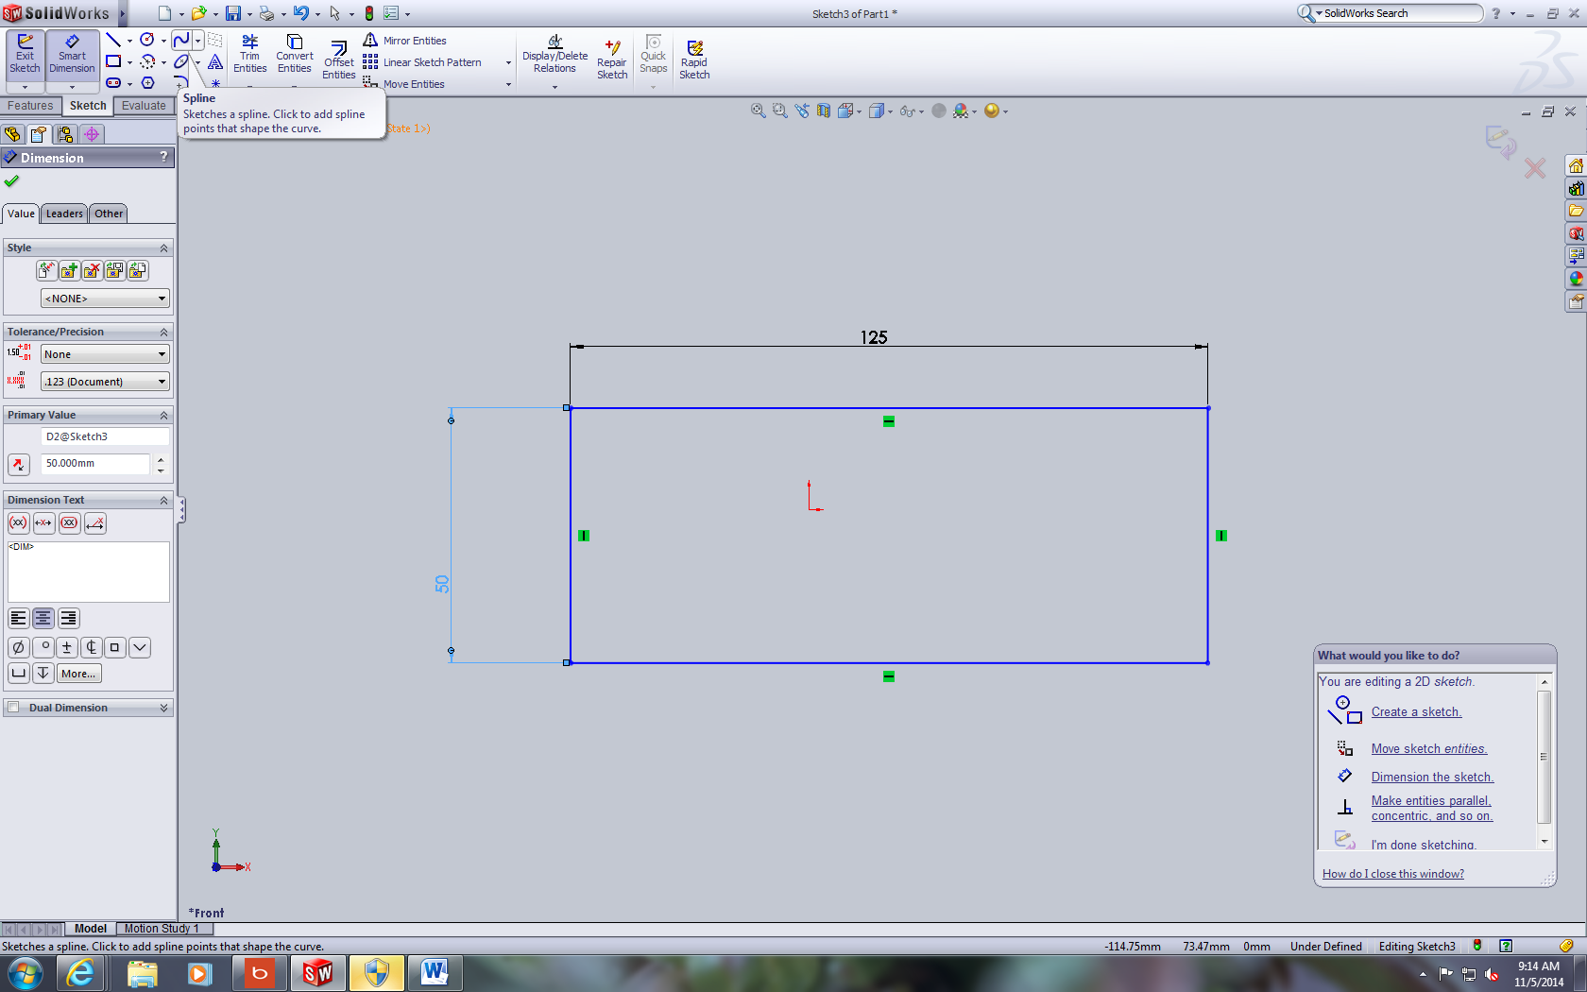Screen dimensions: 1587x992
Task: Switch to the Features tab
Action: [30, 106]
